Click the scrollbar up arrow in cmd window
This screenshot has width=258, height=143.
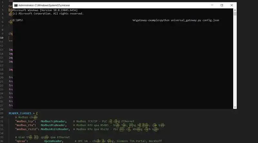pyautogui.click(x=235, y=10)
